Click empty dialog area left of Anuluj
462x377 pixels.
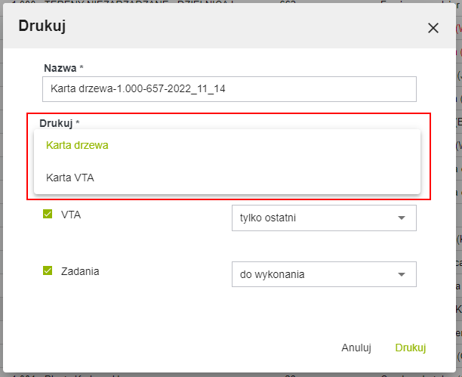point(189,348)
